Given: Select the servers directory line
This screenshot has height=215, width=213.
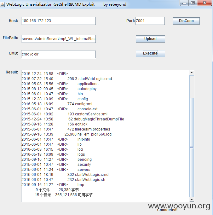Looking at the screenshot, I should 56,170.
